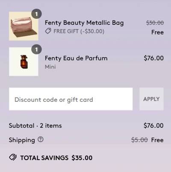
Task: Click the TOTAL SAVINGS $35.00 text
Action: click(56, 158)
